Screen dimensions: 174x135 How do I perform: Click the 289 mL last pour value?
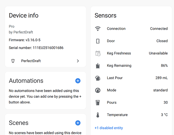tap(162, 78)
